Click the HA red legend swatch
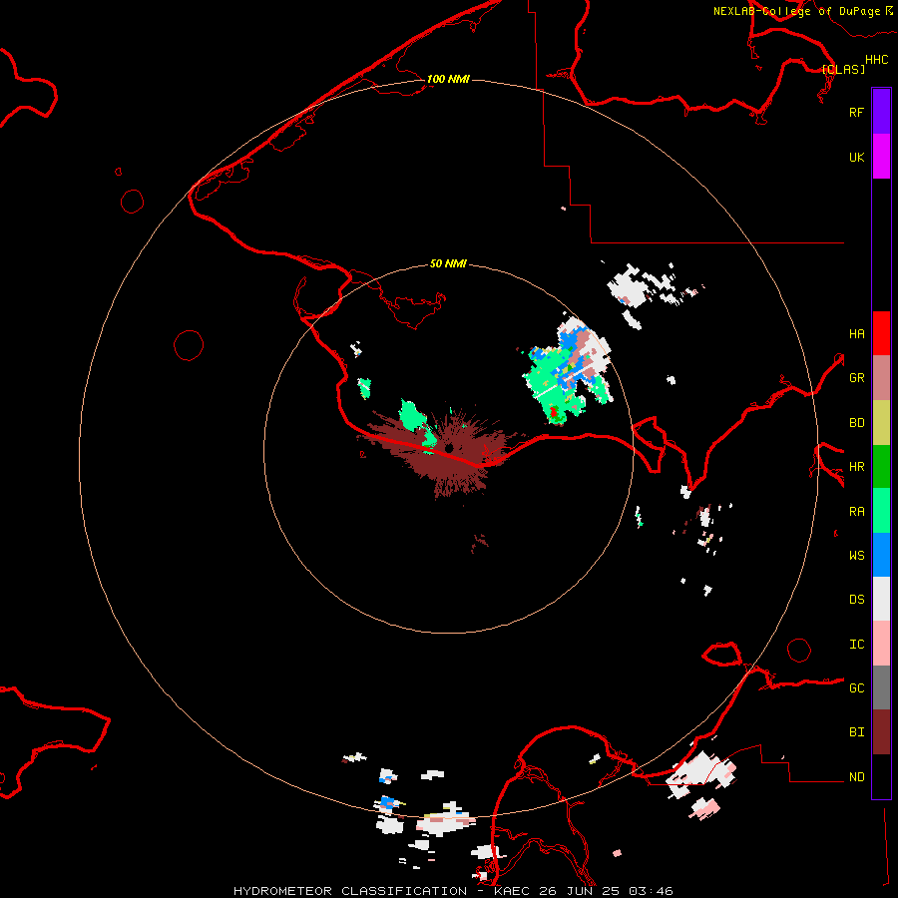This screenshot has width=898, height=898. click(x=881, y=333)
